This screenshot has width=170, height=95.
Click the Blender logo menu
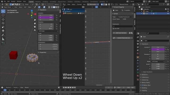(2, 2)
